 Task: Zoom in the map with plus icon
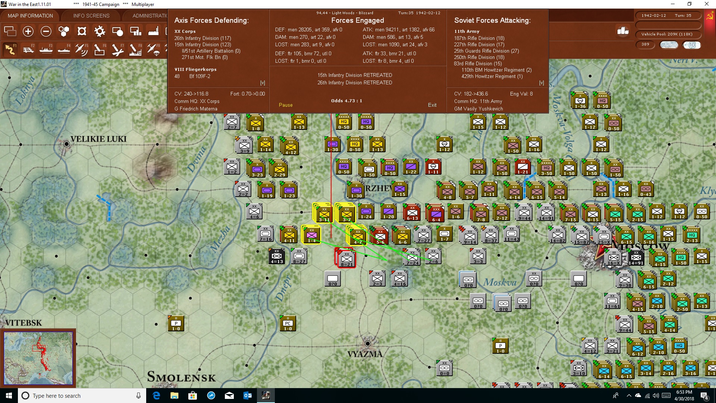coord(28,31)
